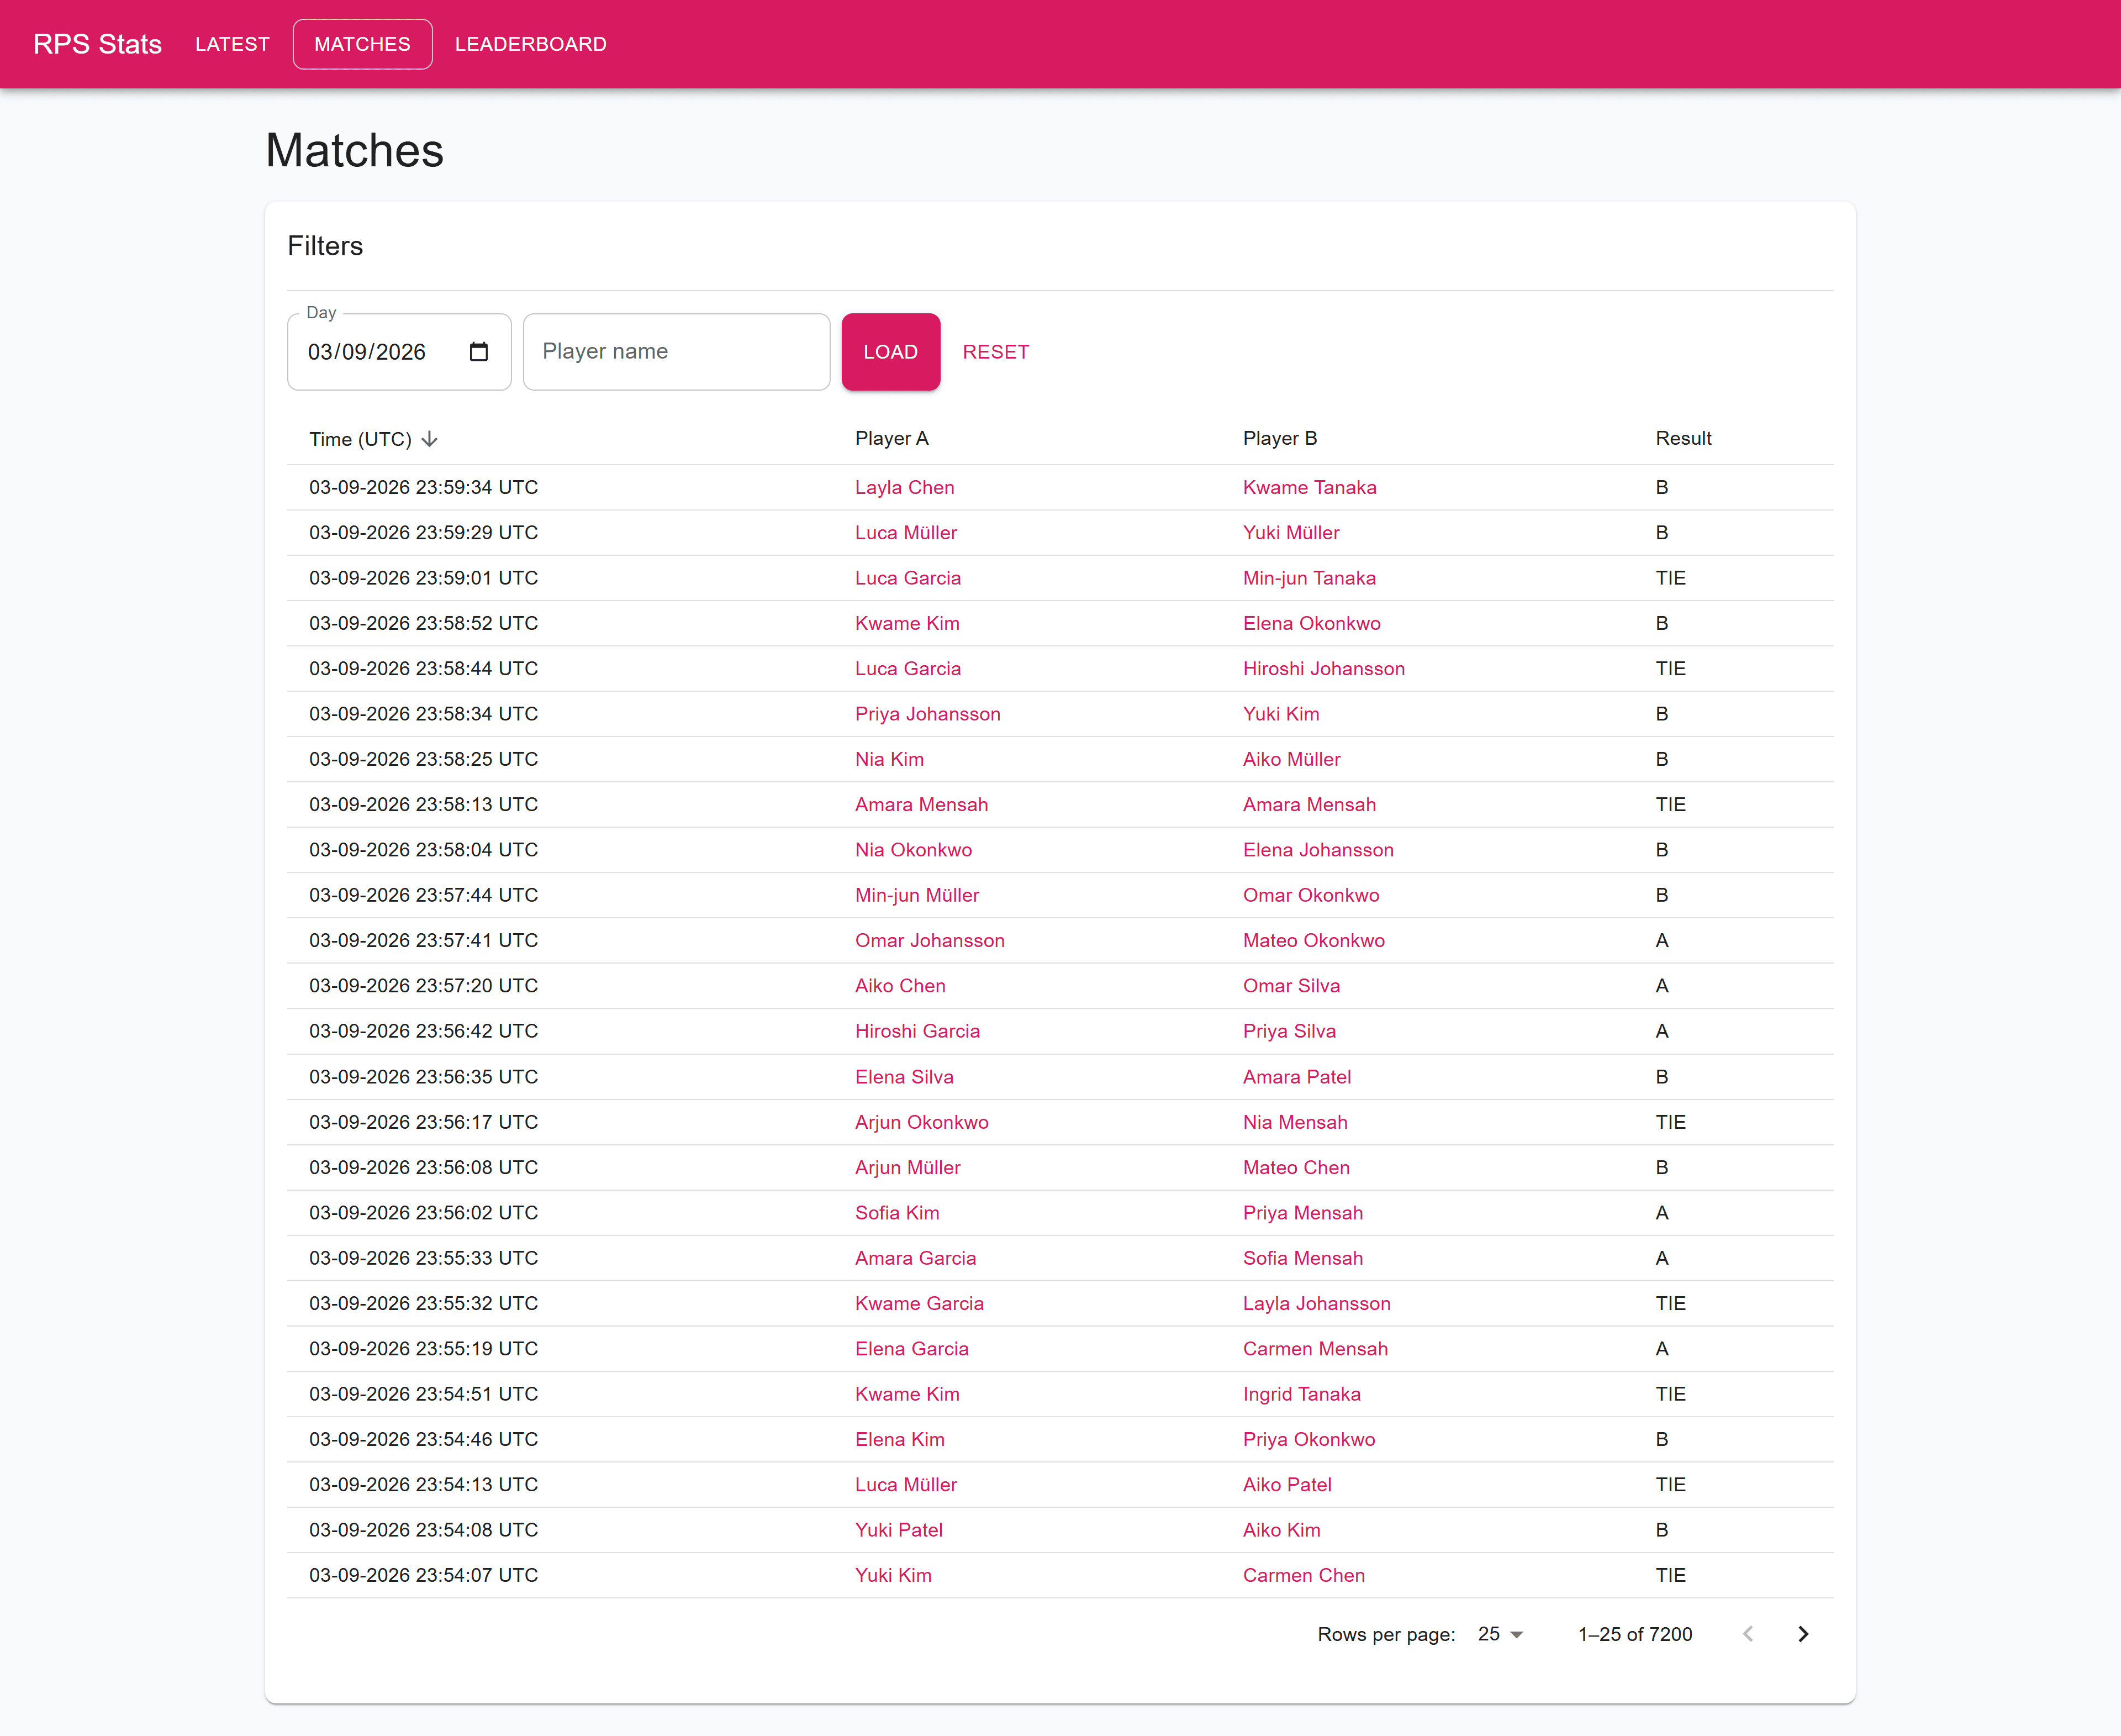Open Carmen Mensah player link
Image resolution: width=2121 pixels, height=1736 pixels.
(1315, 1349)
